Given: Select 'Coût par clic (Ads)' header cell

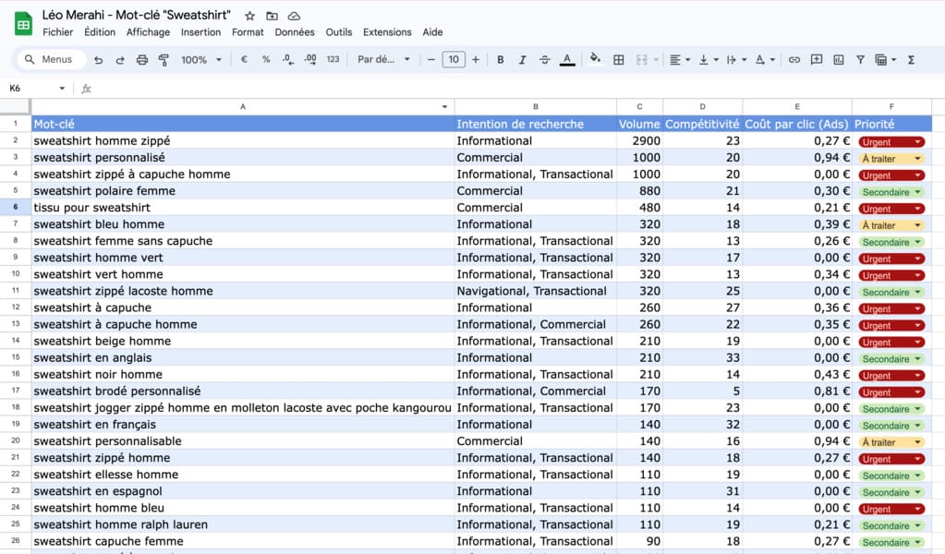Looking at the screenshot, I should [797, 124].
